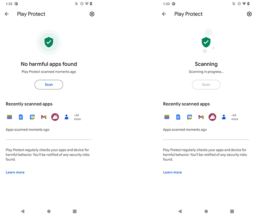Tap Google Wallet icon on left screen
The width and height of the screenshot is (255, 217).
tap(9, 117)
